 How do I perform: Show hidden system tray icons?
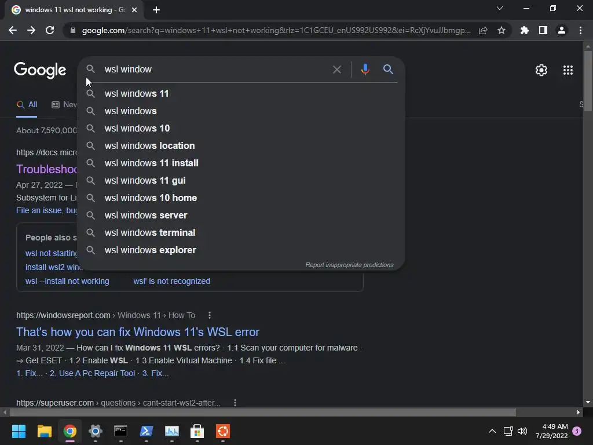pyautogui.click(x=492, y=431)
